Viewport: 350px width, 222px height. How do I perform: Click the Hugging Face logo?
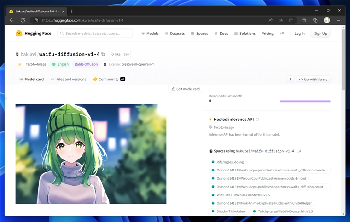click(34, 34)
